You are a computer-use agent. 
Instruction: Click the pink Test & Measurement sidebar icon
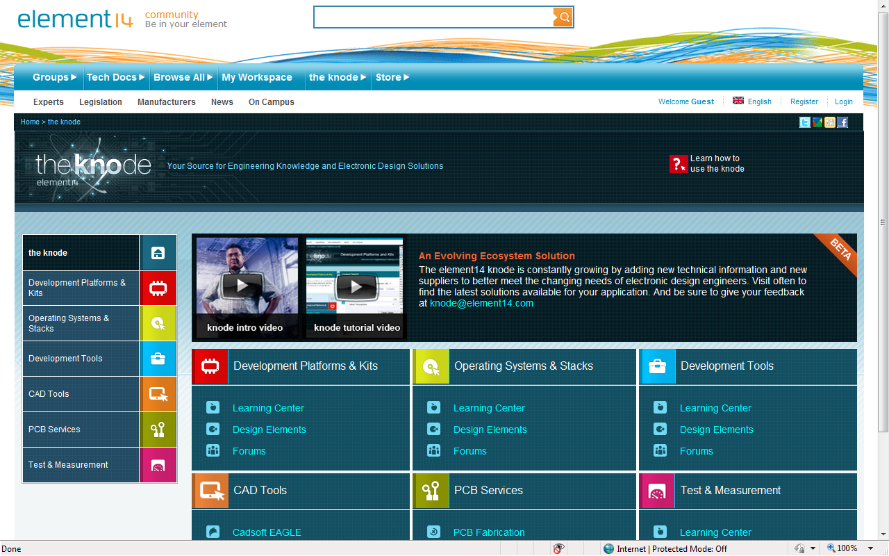[x=158, y=465]
